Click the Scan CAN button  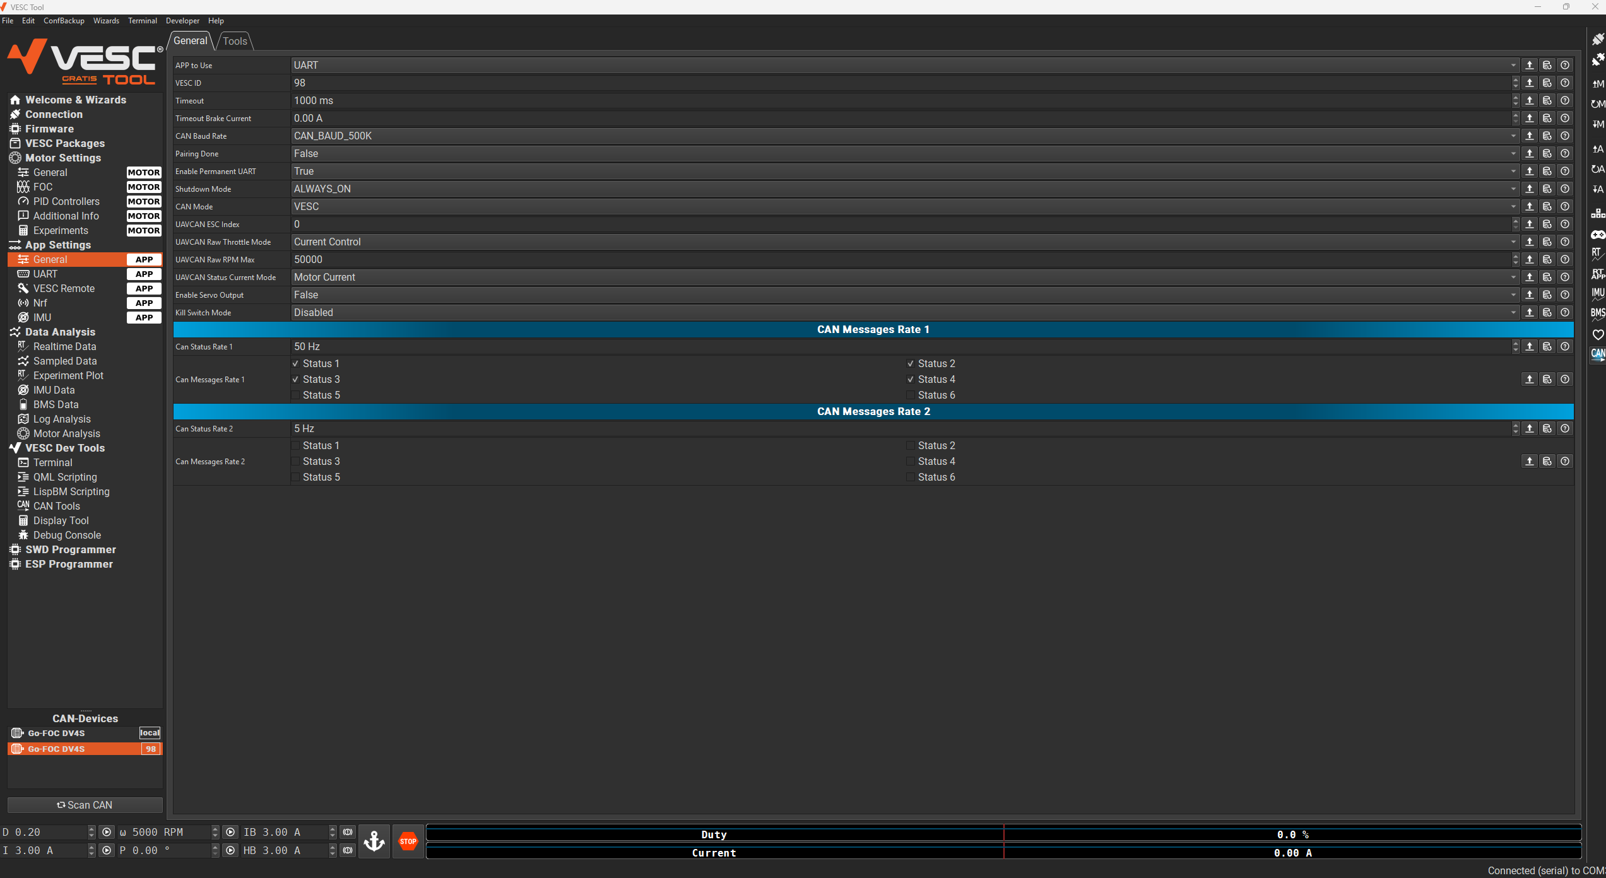(x=85, y=805)
